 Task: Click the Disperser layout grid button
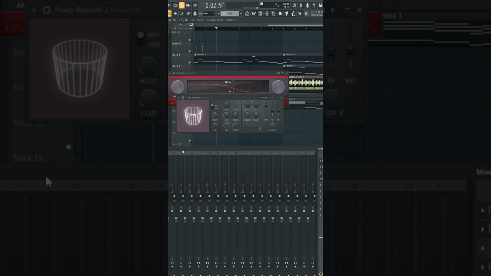278,73
